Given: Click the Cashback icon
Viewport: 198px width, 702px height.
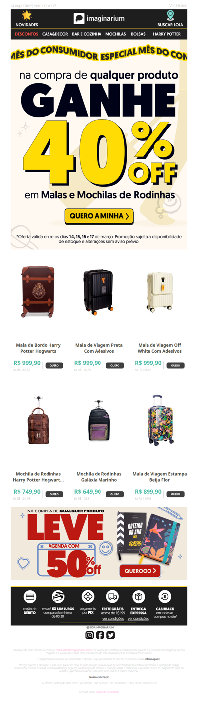Looking at the screenshot, I should point(165,597).
